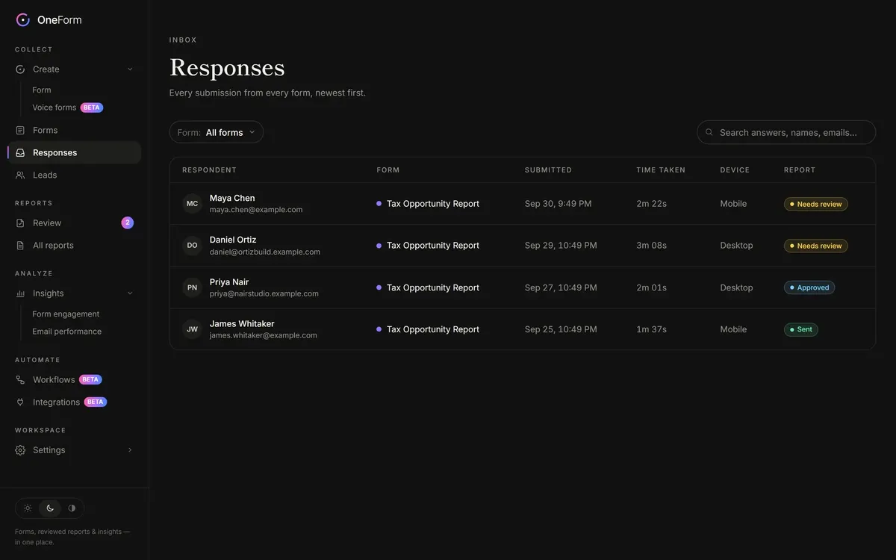Switch to light theme sun icon
896x560 pixels.
pyautogui.click(x=28, y=508)
